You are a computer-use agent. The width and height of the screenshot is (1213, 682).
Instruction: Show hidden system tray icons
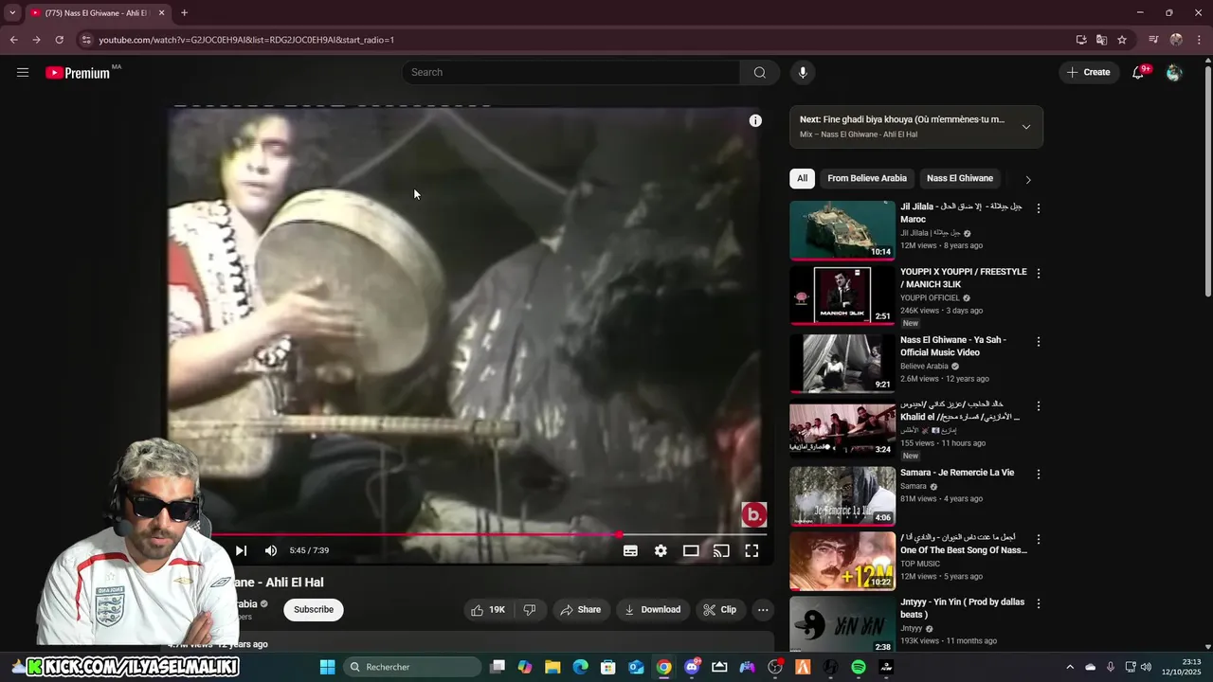[x=1070, y=667]
